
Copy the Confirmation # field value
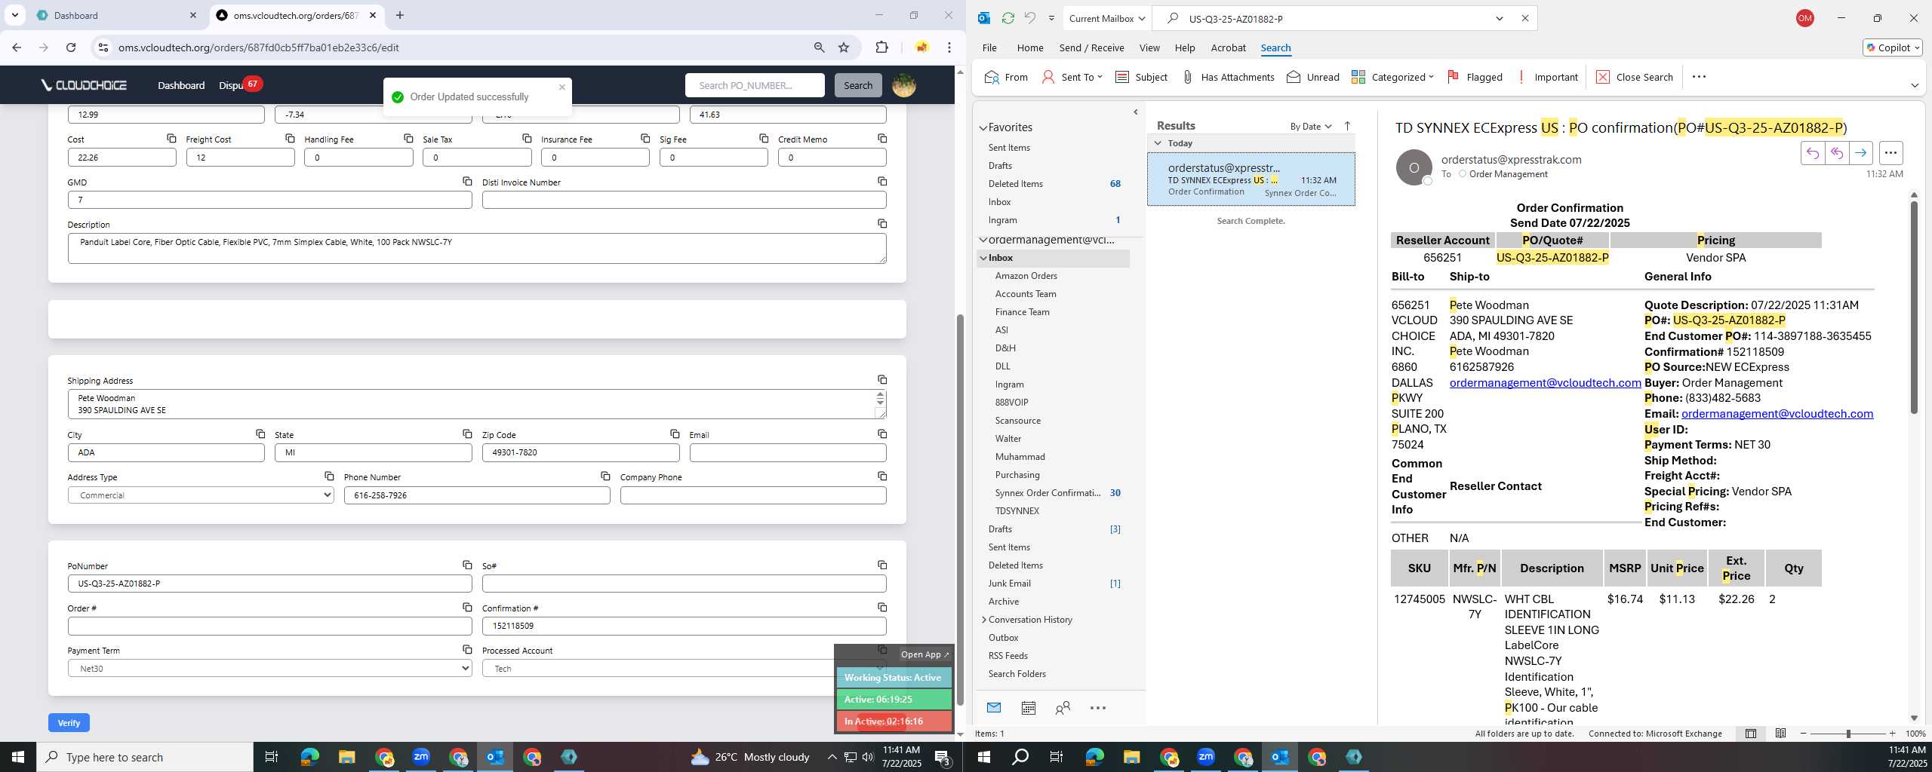882,607
